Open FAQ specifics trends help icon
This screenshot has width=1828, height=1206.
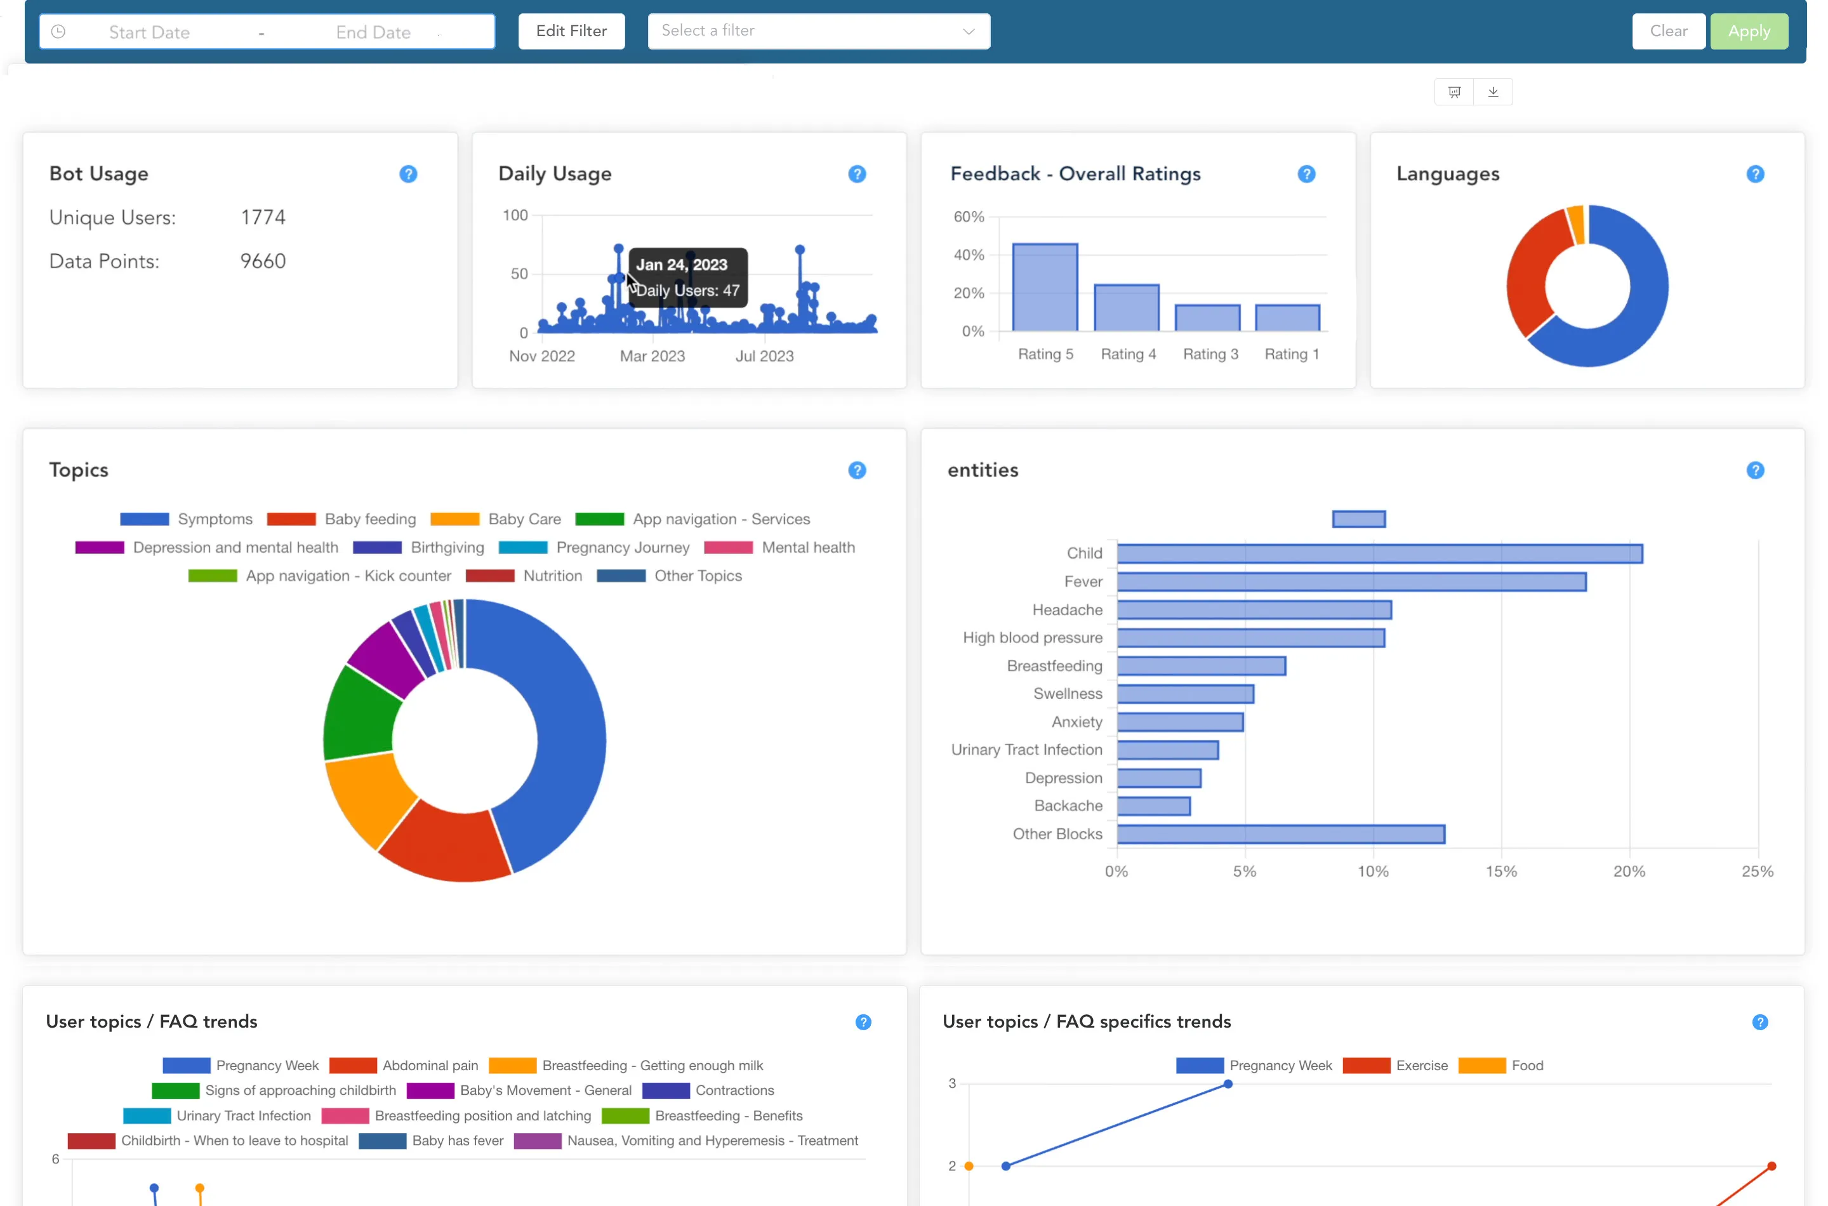pos(1759,1021)
